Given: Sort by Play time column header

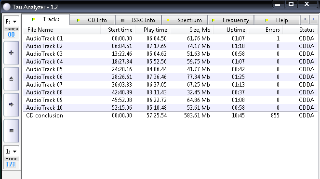Looking at the screenshot, I should (152, 30).
